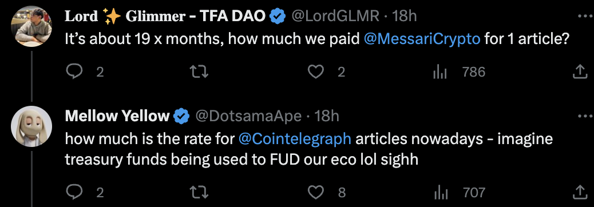Share Mellow Yellow's tweet
Screen dimensions: 594x207
coord(579,193)
